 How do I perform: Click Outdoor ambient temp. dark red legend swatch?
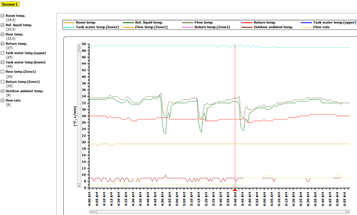pyautogui.click(x=247, y=27)
